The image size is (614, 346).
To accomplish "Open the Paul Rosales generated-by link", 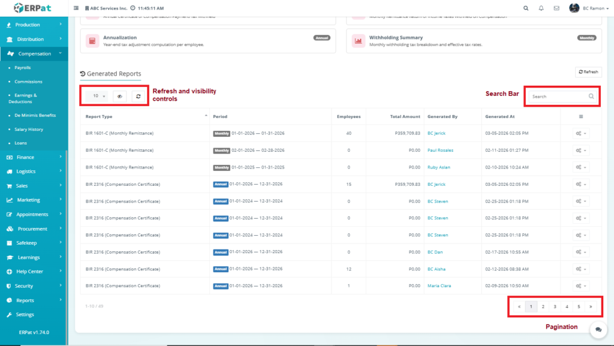I will point(440,150).
